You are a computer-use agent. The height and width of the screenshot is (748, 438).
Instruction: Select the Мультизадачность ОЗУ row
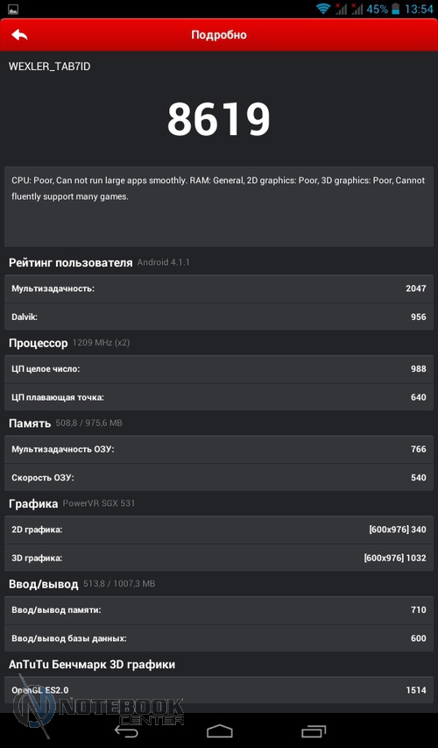pyautogui.click(x=219, y=449)
